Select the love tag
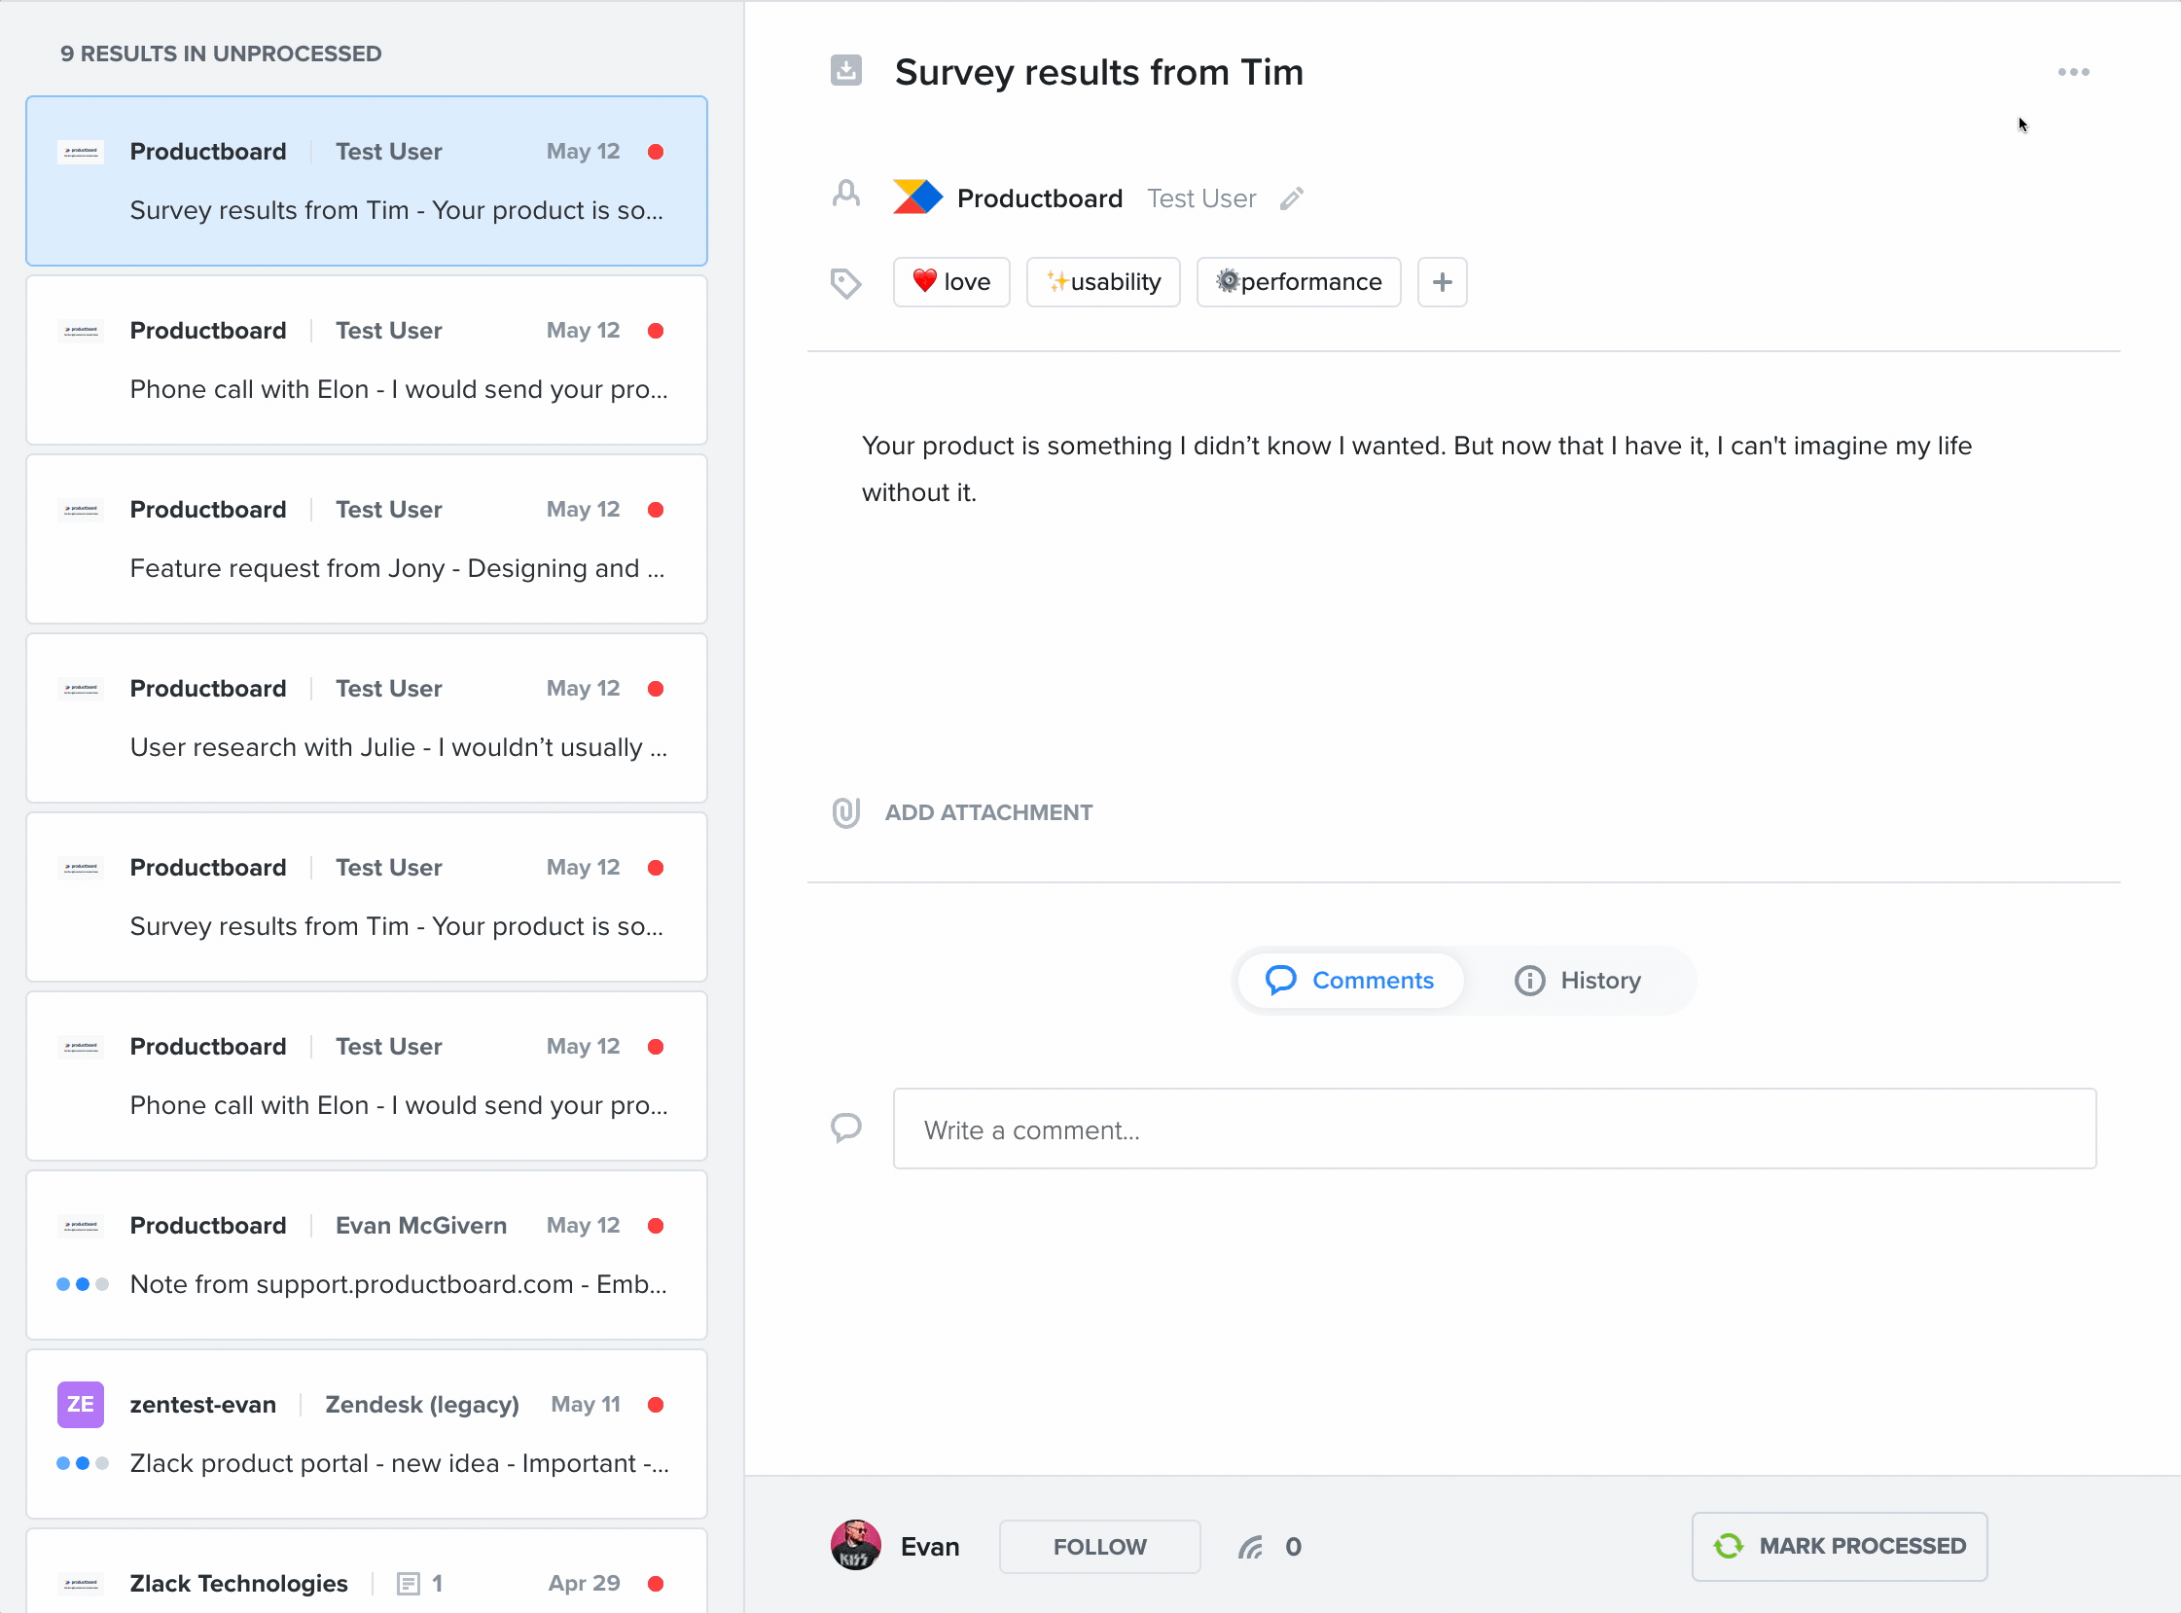The height and width of the screenshot is (1613, 2181). pos(950,282)
